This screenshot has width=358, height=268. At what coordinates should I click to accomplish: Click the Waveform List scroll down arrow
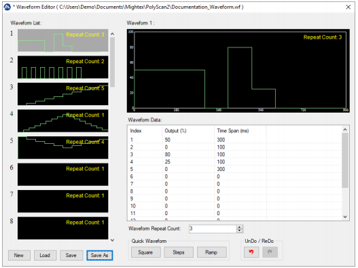point(112,240)
